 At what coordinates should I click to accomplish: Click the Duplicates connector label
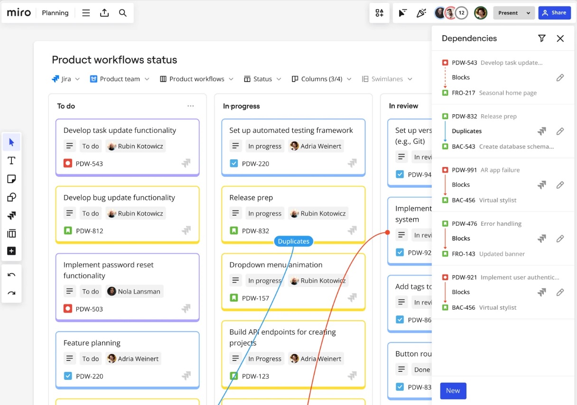tap(294, 241)
